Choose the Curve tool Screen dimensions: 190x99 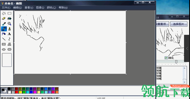[9, 39]
